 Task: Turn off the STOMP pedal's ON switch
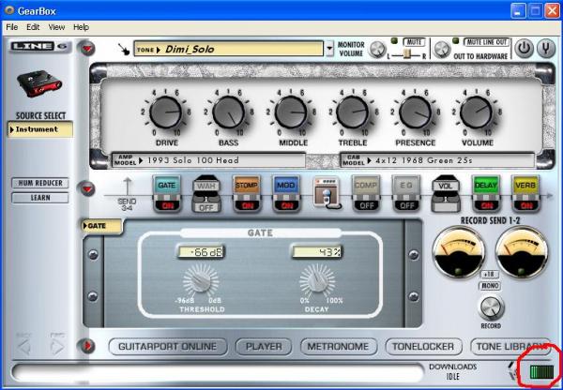pyautogui.click(x=246, y=206)
